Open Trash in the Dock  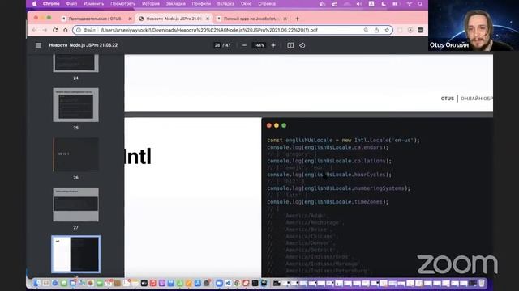[482, 283]
